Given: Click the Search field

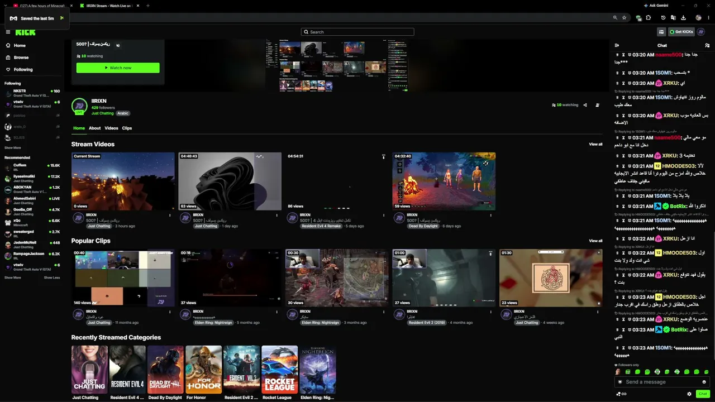Looking at the screenshot, I should pyautogui.click(x=357, y=32).
